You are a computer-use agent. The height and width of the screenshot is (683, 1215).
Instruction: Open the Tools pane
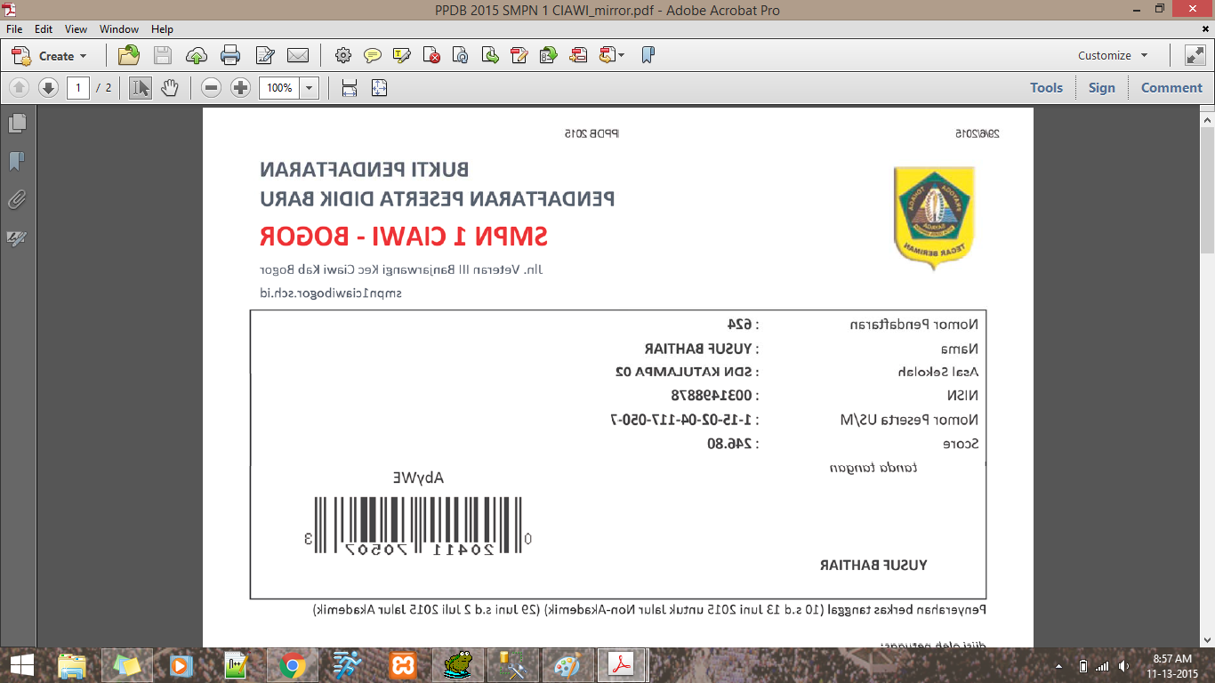tap(1046, 88)
